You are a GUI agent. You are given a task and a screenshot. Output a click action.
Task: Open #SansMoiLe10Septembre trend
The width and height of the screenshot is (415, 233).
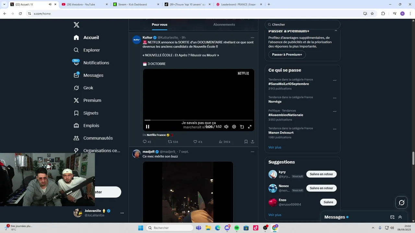(x=289, y=84)
